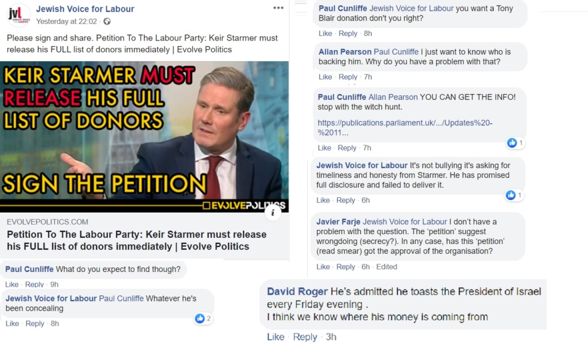Like Javier Farje's comment
588x354 pixels.
[x=323, y=267]
